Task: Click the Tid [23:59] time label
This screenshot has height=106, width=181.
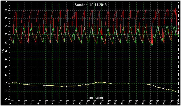Action: (96, 98)
